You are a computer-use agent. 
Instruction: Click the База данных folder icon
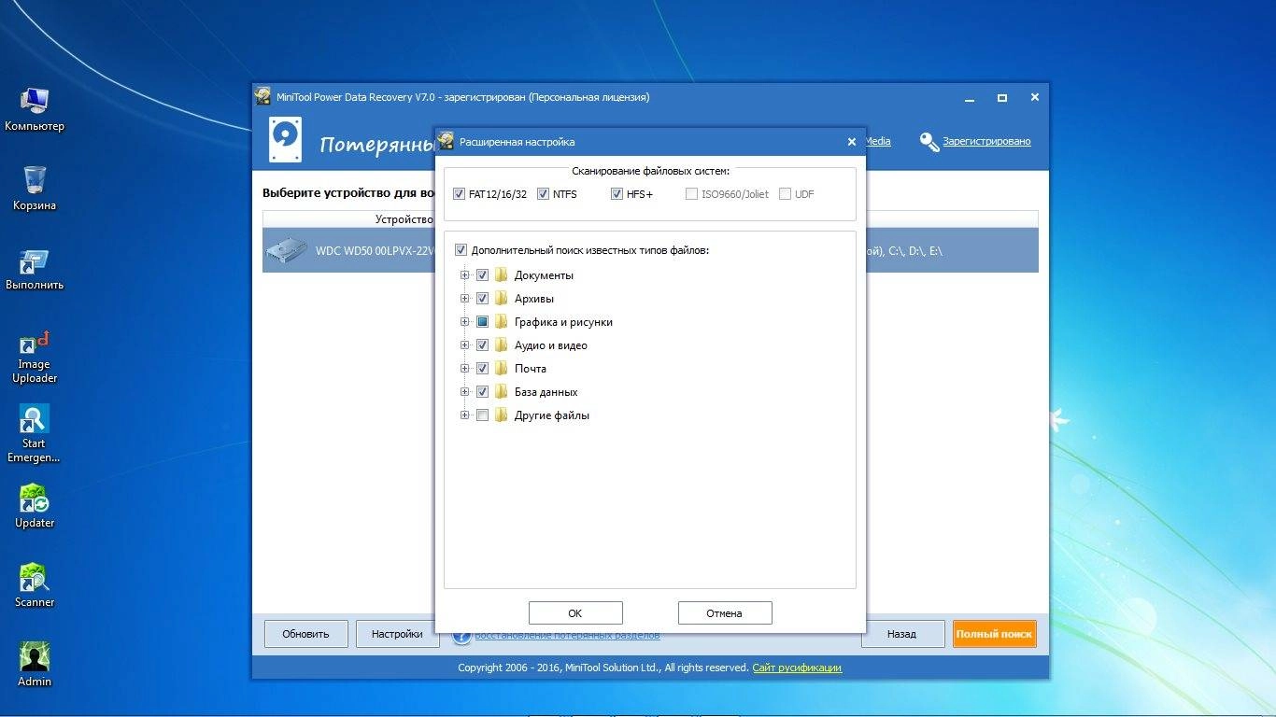[x=501, y=392]
